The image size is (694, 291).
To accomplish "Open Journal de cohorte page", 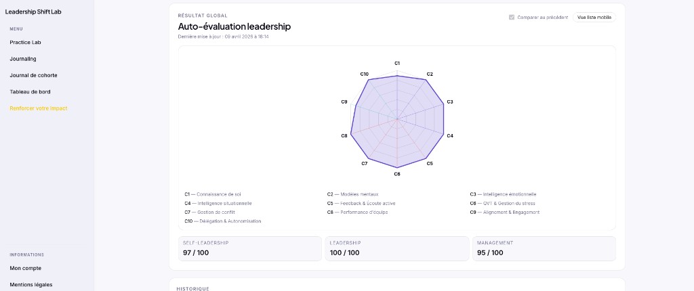I will [33, 75].
